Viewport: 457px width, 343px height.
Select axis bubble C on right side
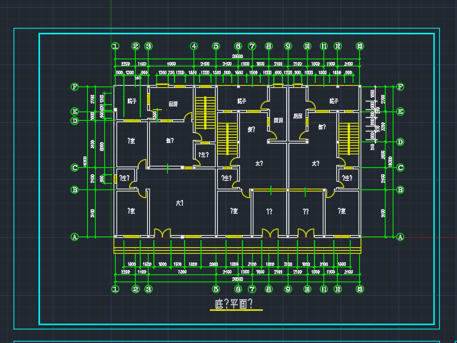[x=400, y=168]
